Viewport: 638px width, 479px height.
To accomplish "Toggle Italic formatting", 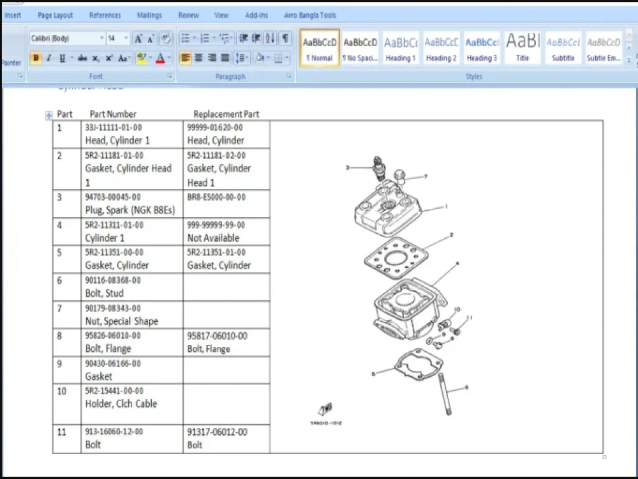I will pos(49,58).
